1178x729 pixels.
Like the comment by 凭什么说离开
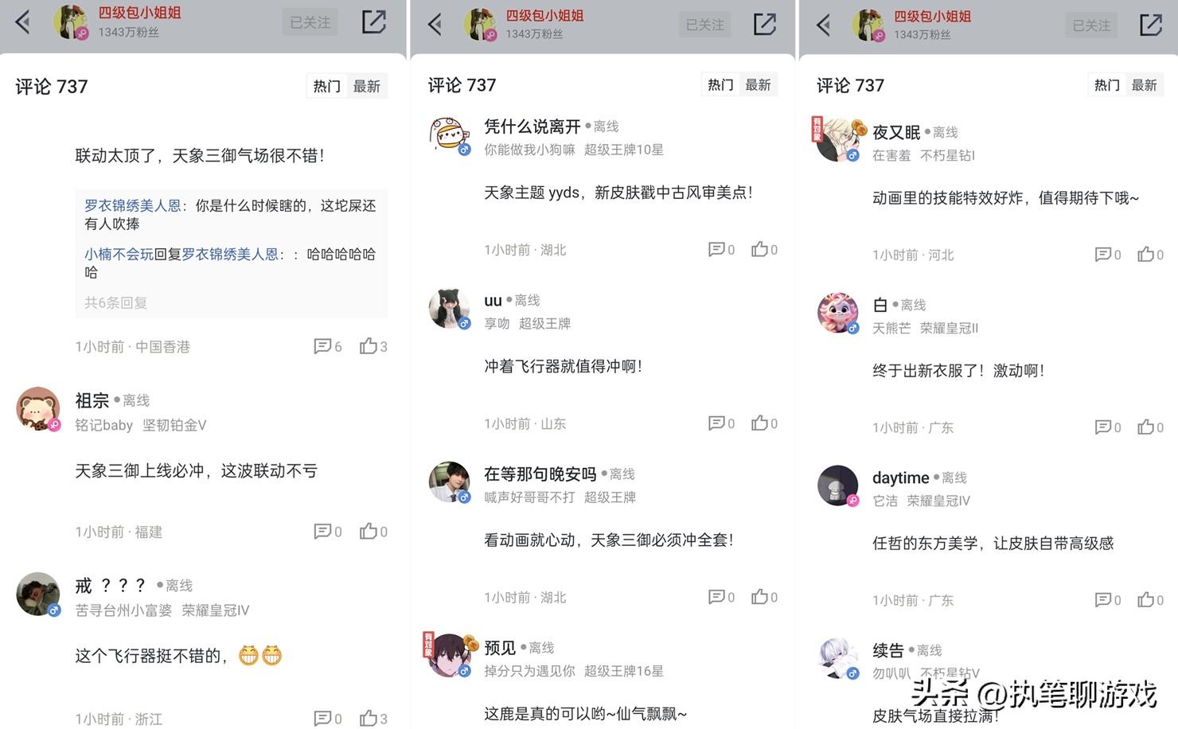tap(759, 249)
